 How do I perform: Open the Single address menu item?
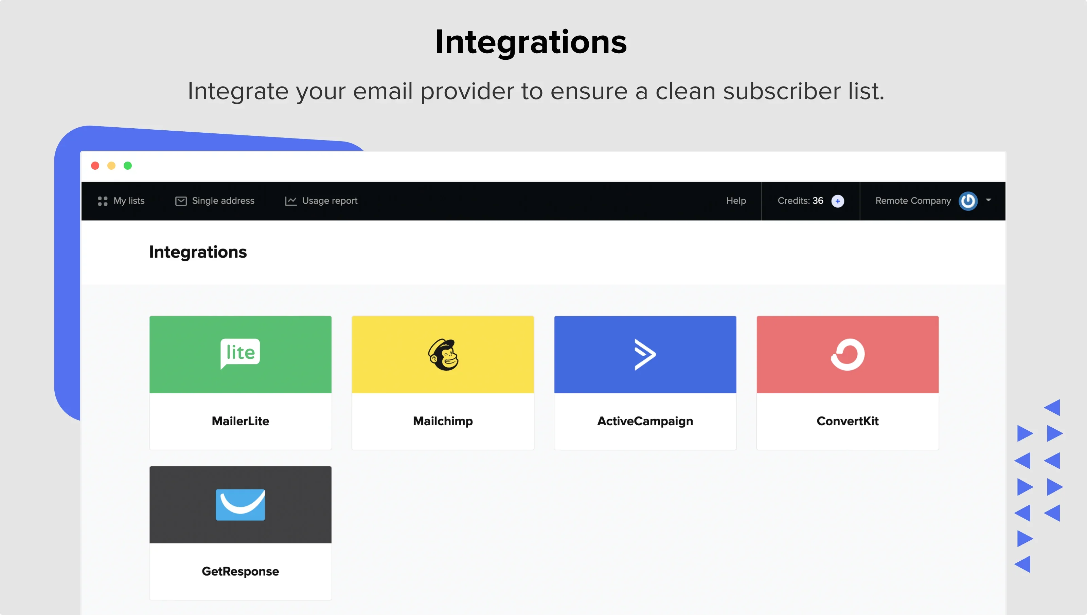223,201
